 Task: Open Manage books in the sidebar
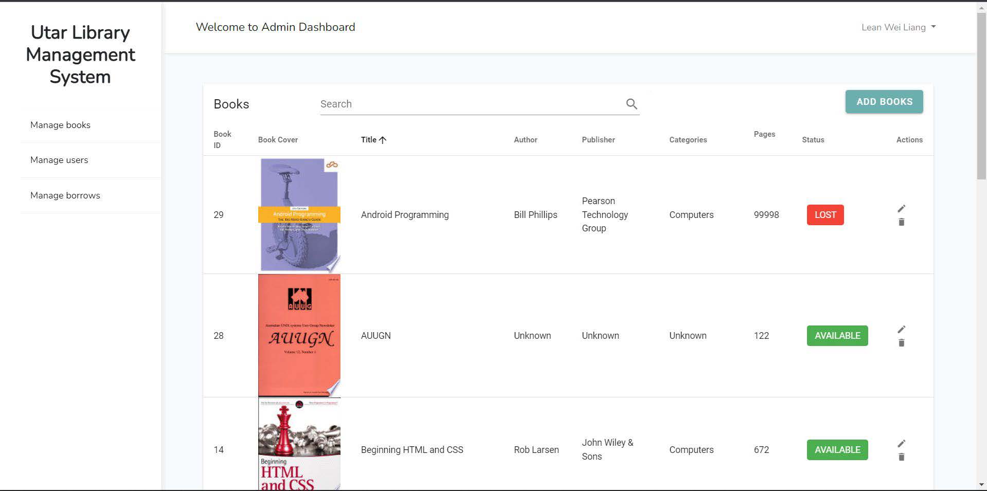60,125
